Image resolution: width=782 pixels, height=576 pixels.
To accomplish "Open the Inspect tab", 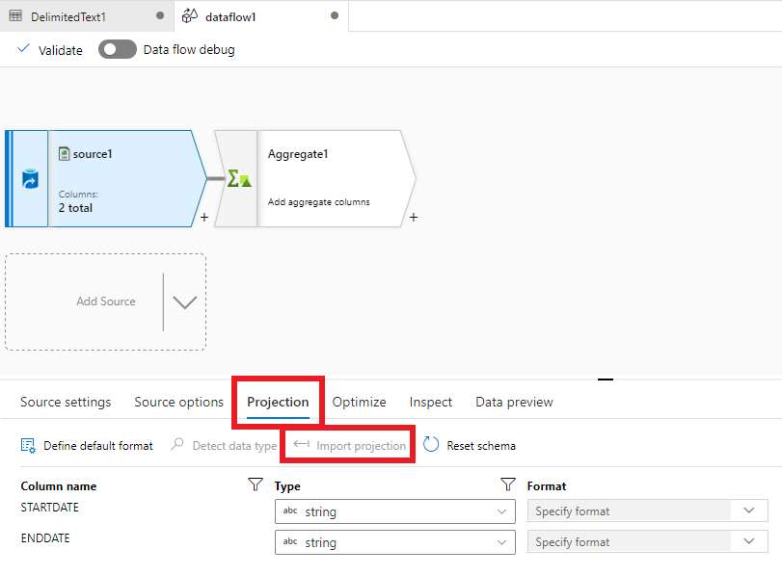I will 431,402.
